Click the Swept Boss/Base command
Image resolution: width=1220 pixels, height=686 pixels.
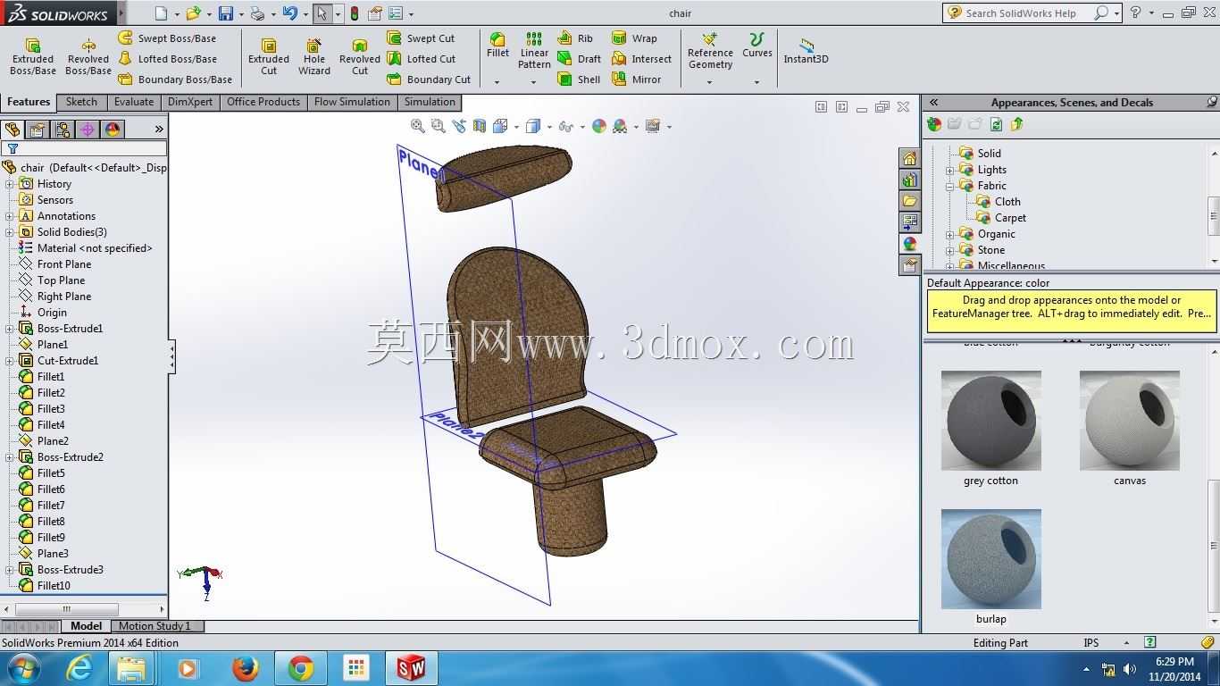[x=167, y=38]
